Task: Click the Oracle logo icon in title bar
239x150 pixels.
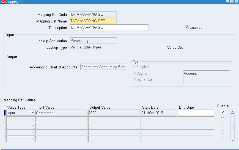Action: tap(3, 2)
